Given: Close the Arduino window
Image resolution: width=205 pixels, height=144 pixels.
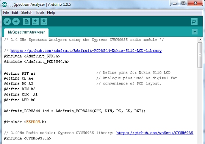Looking at the screenshot, I should 196,3.
